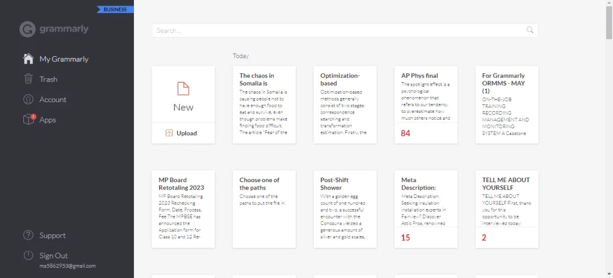This screenshot has width=613, height=278.
Task: Open 'The chaos in Somalia is' document
Action: pyautogui.click(x=264, y=105)
